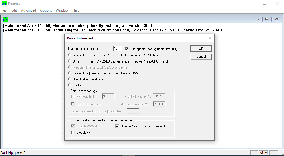Restore the inner worker child window

coord(267,19)
